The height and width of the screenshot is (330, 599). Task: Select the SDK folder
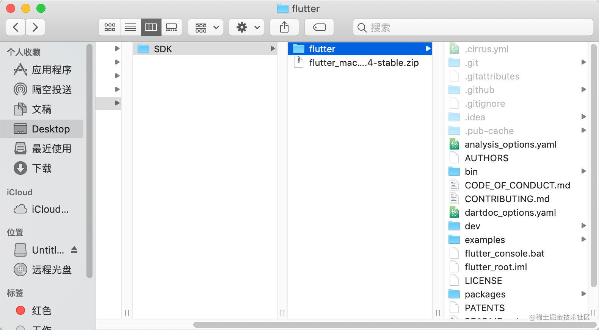pyautogui.click(x=205, y=49)
